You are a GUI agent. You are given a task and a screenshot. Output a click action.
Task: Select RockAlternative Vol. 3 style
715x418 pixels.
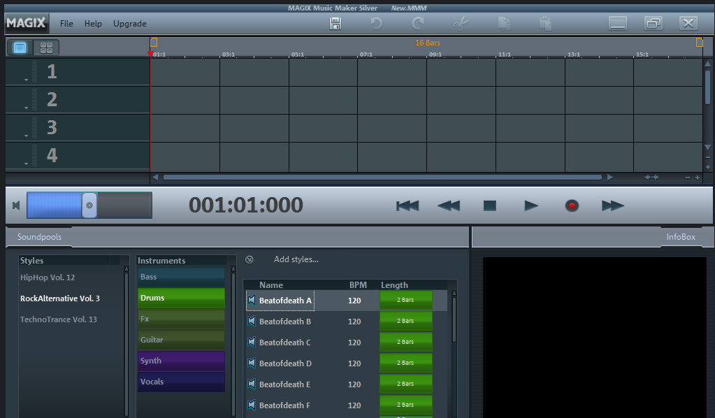pyautogui.click(x=59, y=298)
